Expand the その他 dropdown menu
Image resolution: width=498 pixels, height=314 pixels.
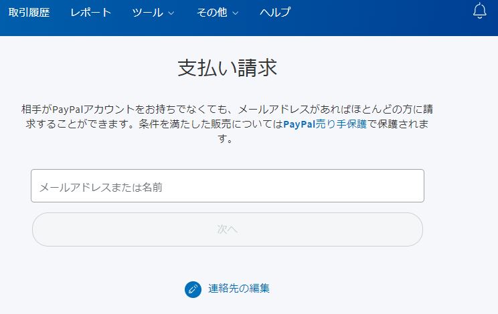[x=218, y=13]
